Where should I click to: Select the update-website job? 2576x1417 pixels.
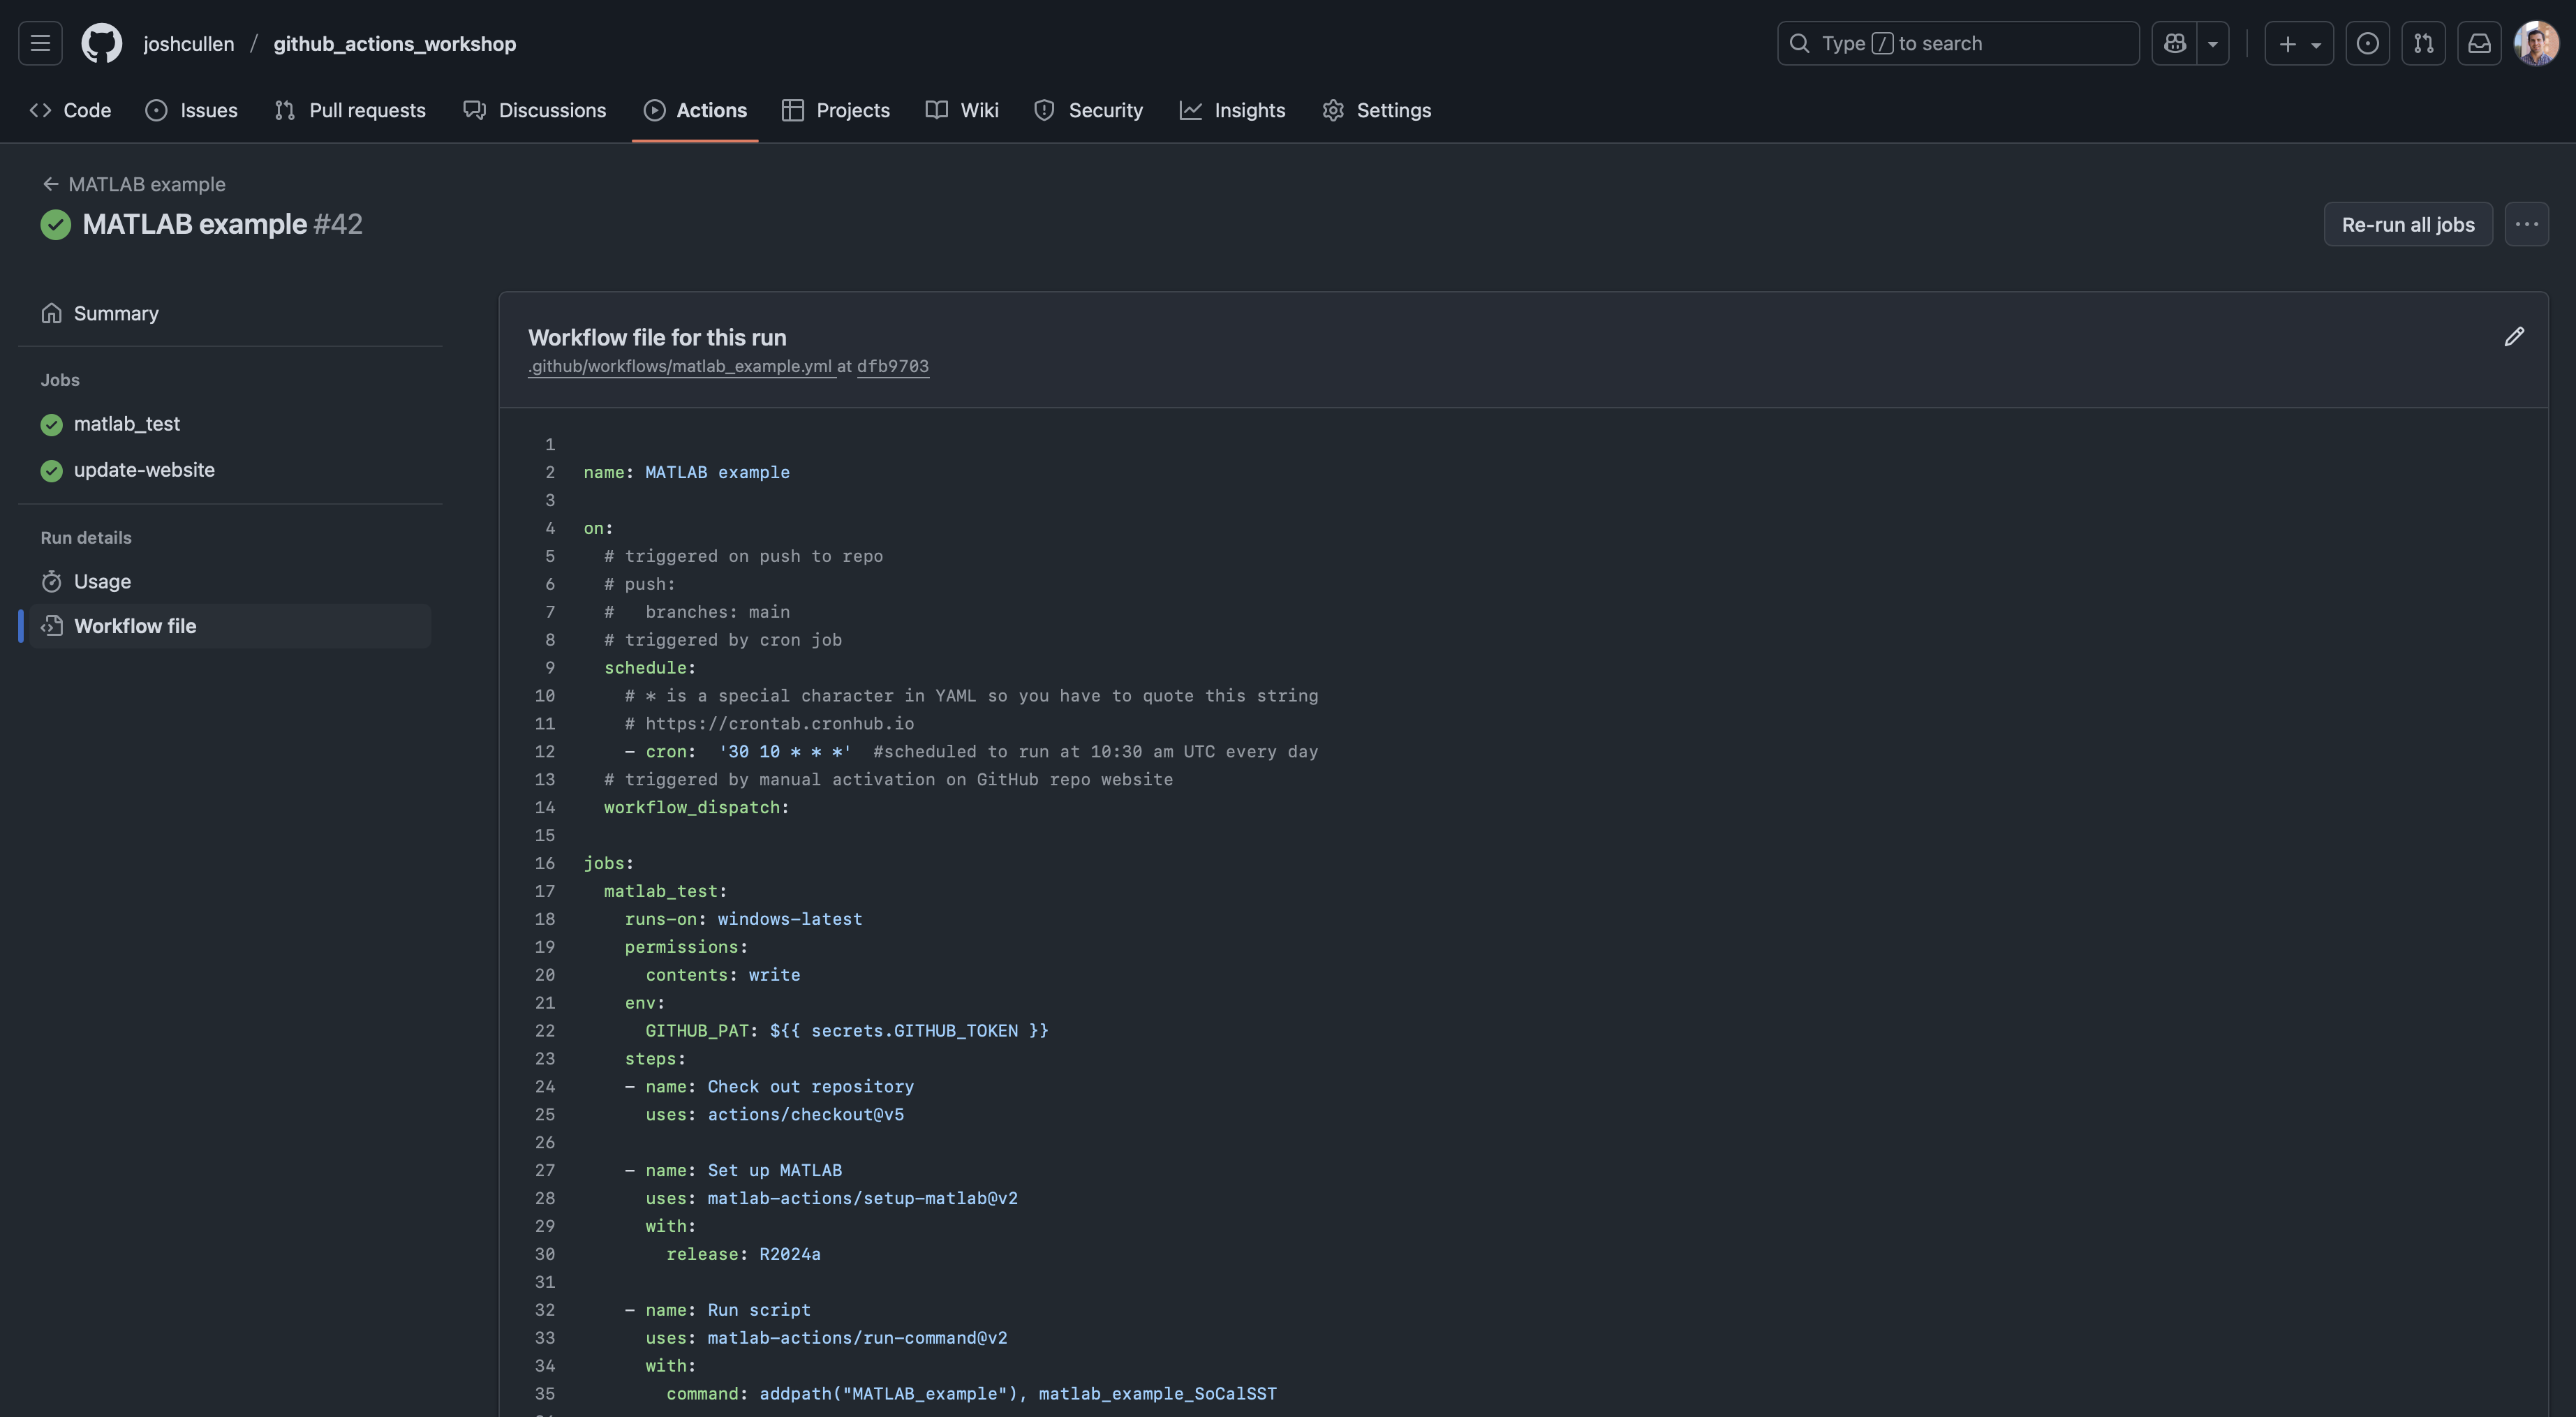[x=144, y=470]
